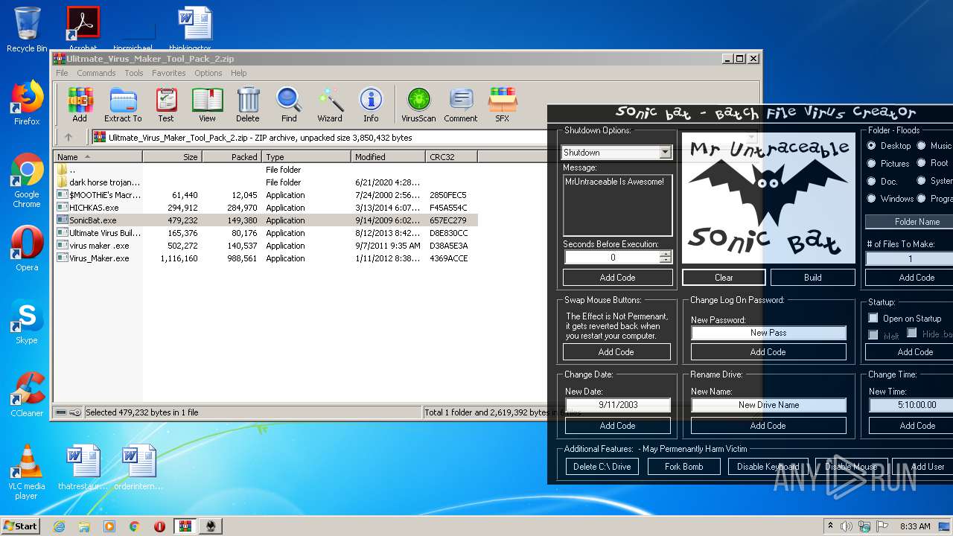This screenshot has width=953, height=536.
Task: Run the Test archive tool
Action: point(166,105)
